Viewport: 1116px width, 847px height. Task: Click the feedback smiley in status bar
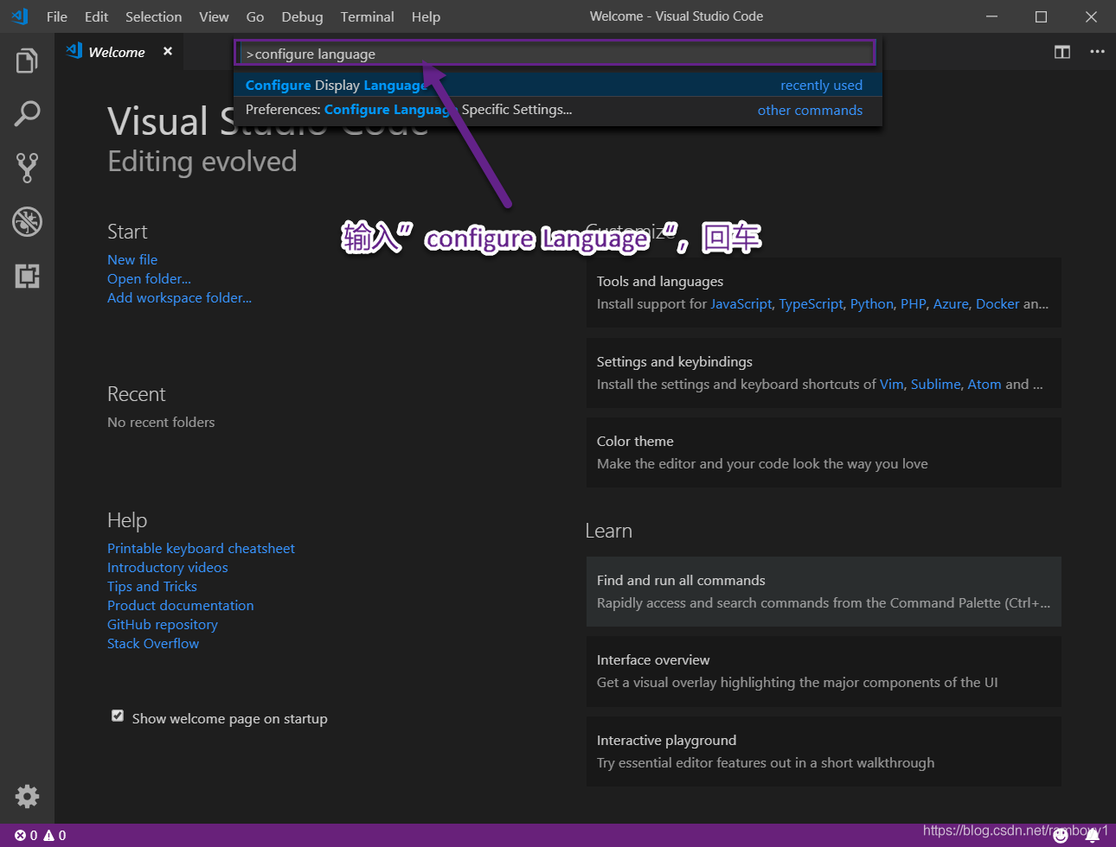(x=1061, y=836)
